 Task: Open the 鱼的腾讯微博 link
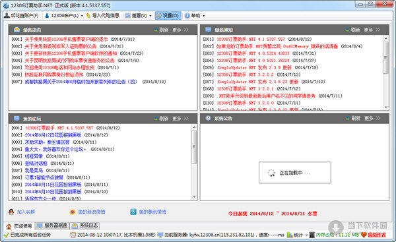(x=152, y=212)
